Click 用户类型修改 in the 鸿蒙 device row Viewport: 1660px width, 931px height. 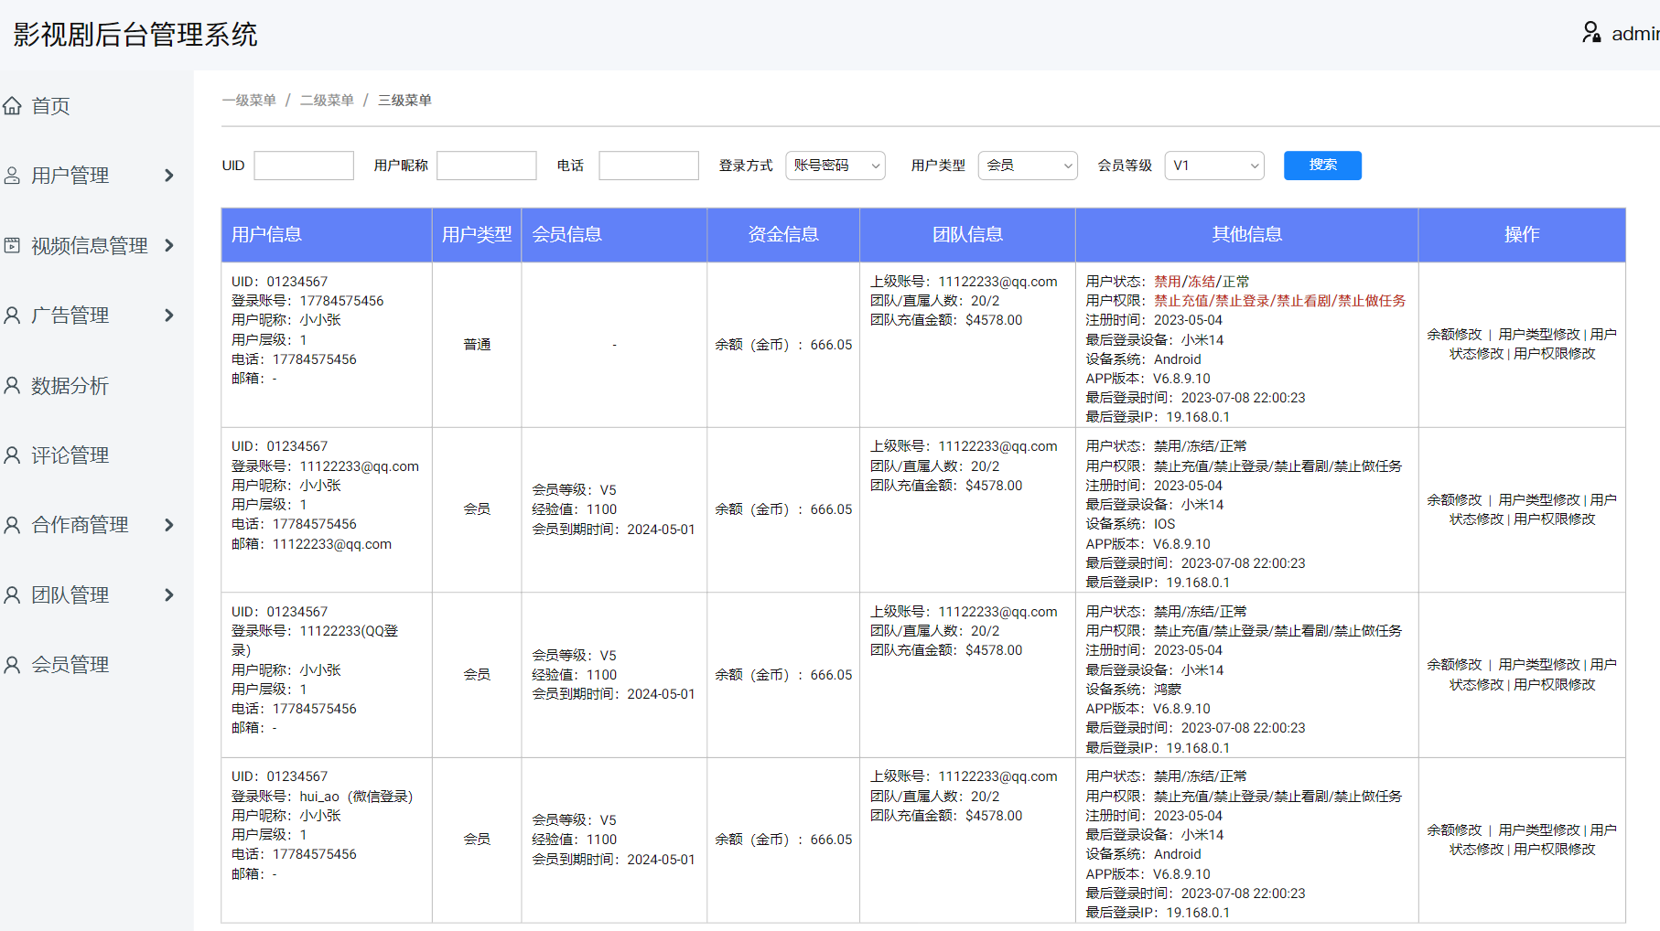(1539, 665)
